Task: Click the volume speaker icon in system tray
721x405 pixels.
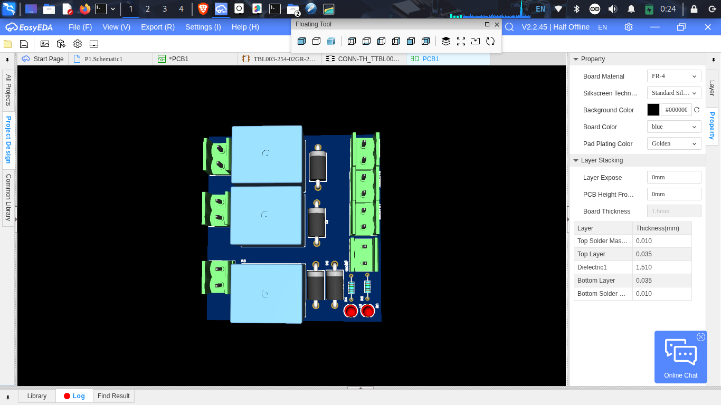Action: coord(612,9)
